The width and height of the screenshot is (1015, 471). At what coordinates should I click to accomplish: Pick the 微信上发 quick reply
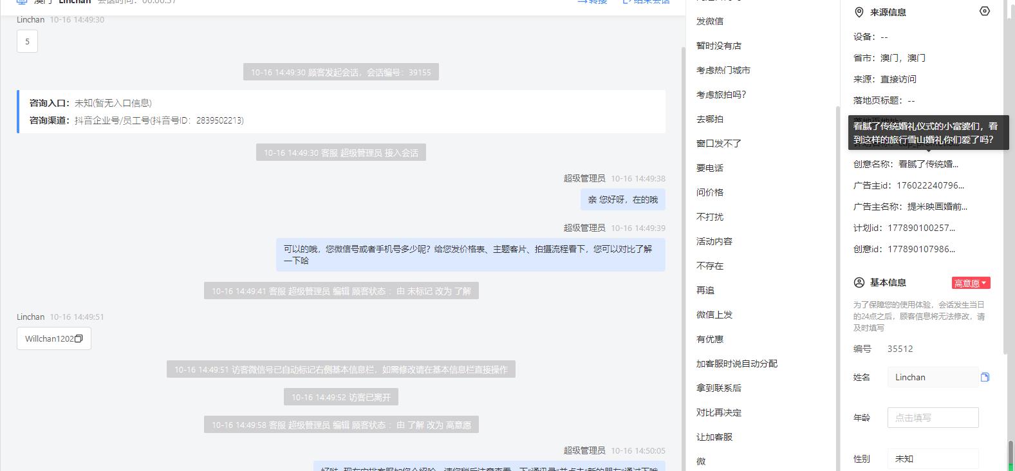714,315
